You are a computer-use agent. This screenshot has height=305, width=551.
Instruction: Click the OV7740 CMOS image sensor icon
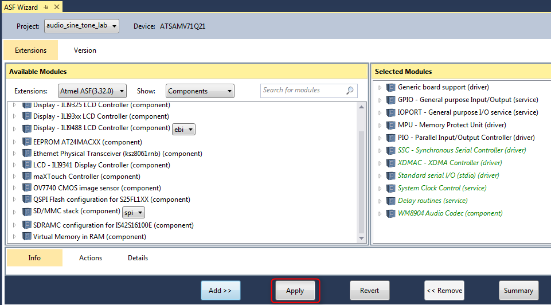point(27,188)
